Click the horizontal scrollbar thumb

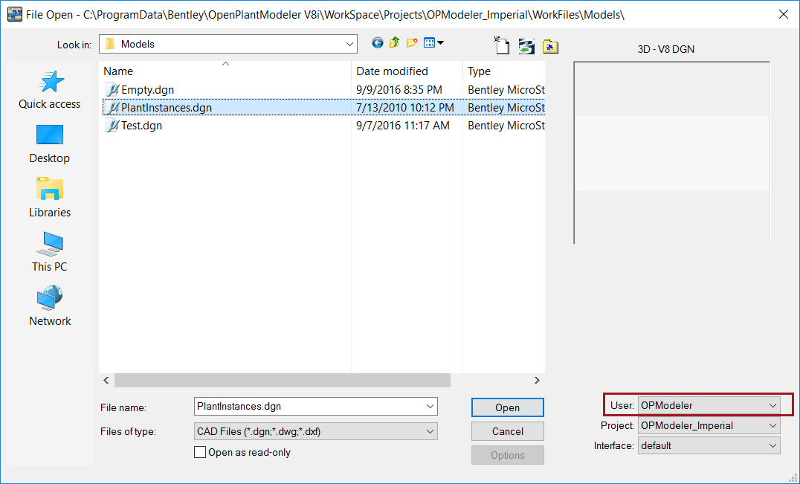[x=282, y=380]
